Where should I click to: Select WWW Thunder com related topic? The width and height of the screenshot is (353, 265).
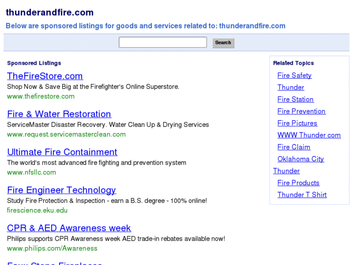tap(309, 135)
